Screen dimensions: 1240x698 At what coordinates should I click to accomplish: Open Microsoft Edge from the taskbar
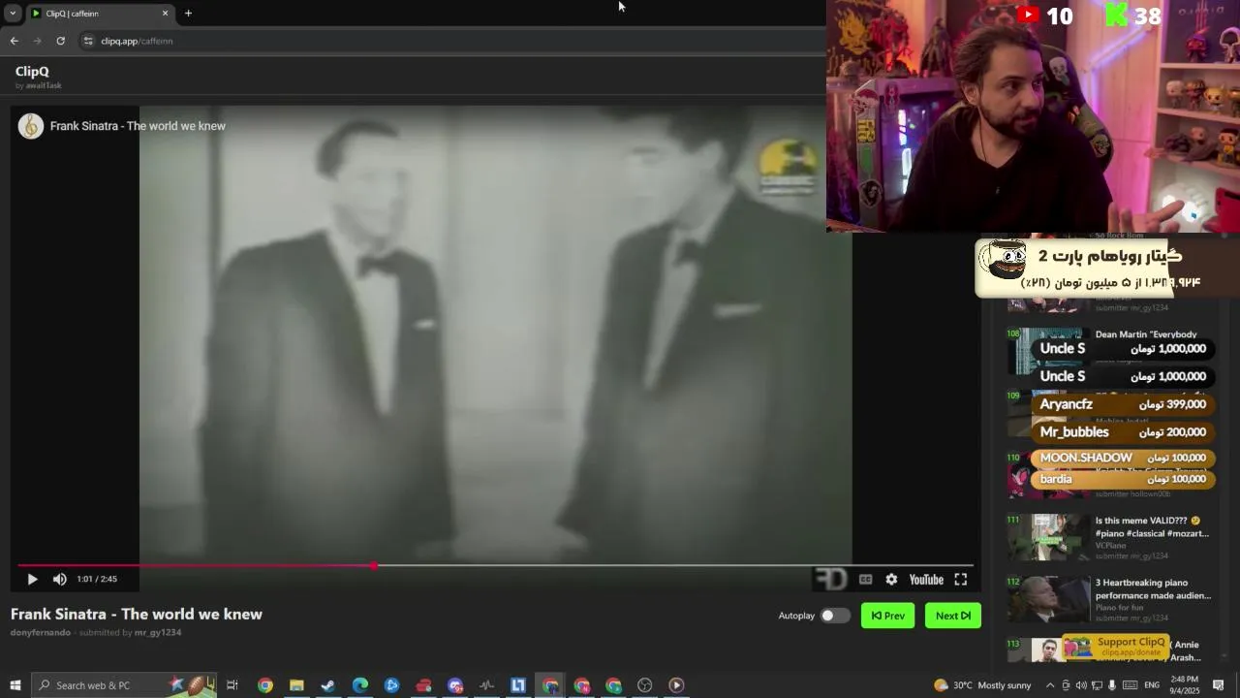click(x=359, y=685)
